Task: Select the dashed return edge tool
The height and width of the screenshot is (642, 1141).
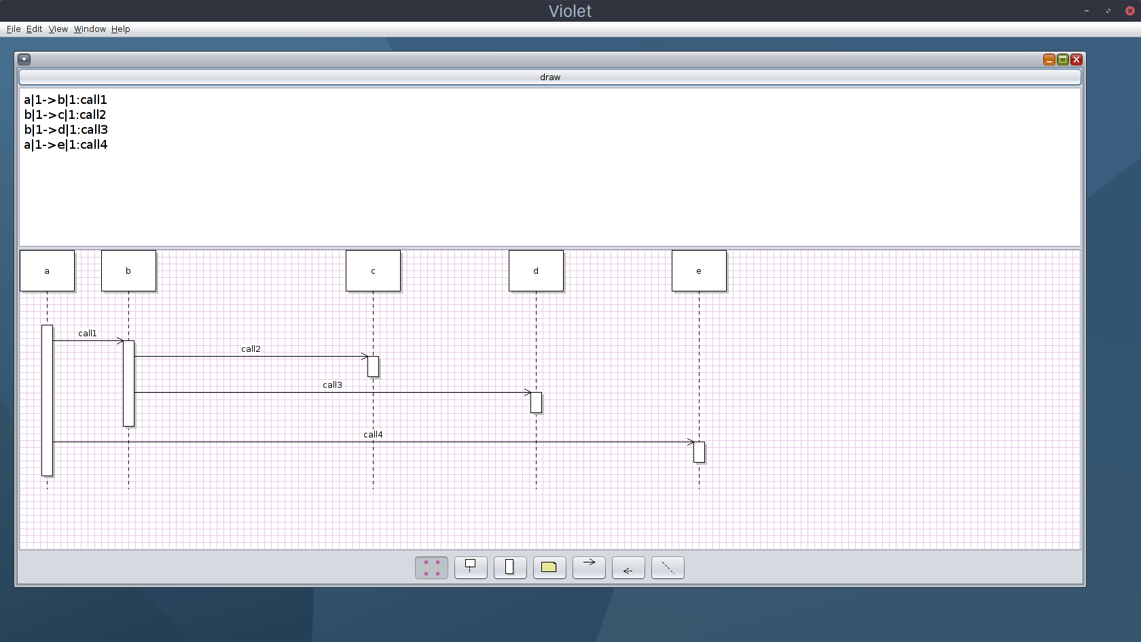Action: (628, 567)
